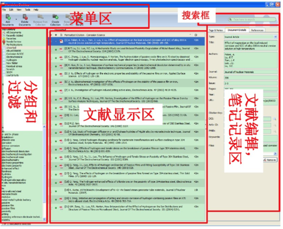This screenshot has width=283, height=229.
Task: Toggle read status dot for citation [8]
Action: click(56, 99)
